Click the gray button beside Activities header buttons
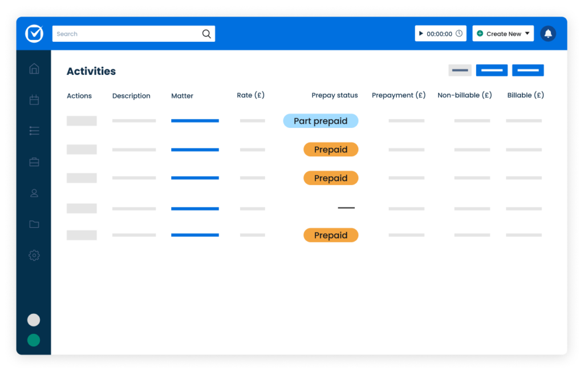584x371 pixels. (x=460, y=70)
